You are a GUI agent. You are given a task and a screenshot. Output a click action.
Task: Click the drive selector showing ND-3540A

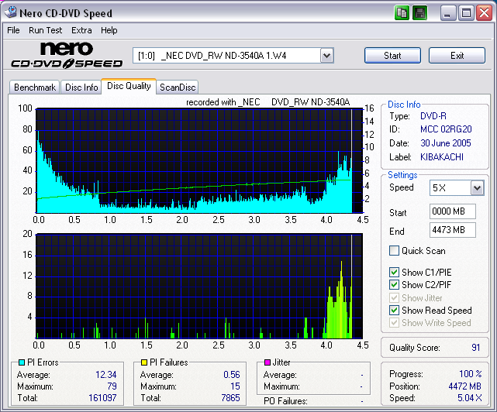click(233, 56)
